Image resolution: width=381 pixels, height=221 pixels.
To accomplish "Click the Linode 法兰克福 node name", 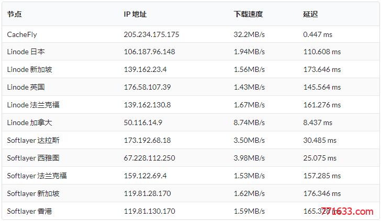I will (x=33, y=105).
